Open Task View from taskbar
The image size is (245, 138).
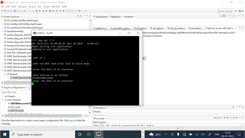tap(89, 135)
